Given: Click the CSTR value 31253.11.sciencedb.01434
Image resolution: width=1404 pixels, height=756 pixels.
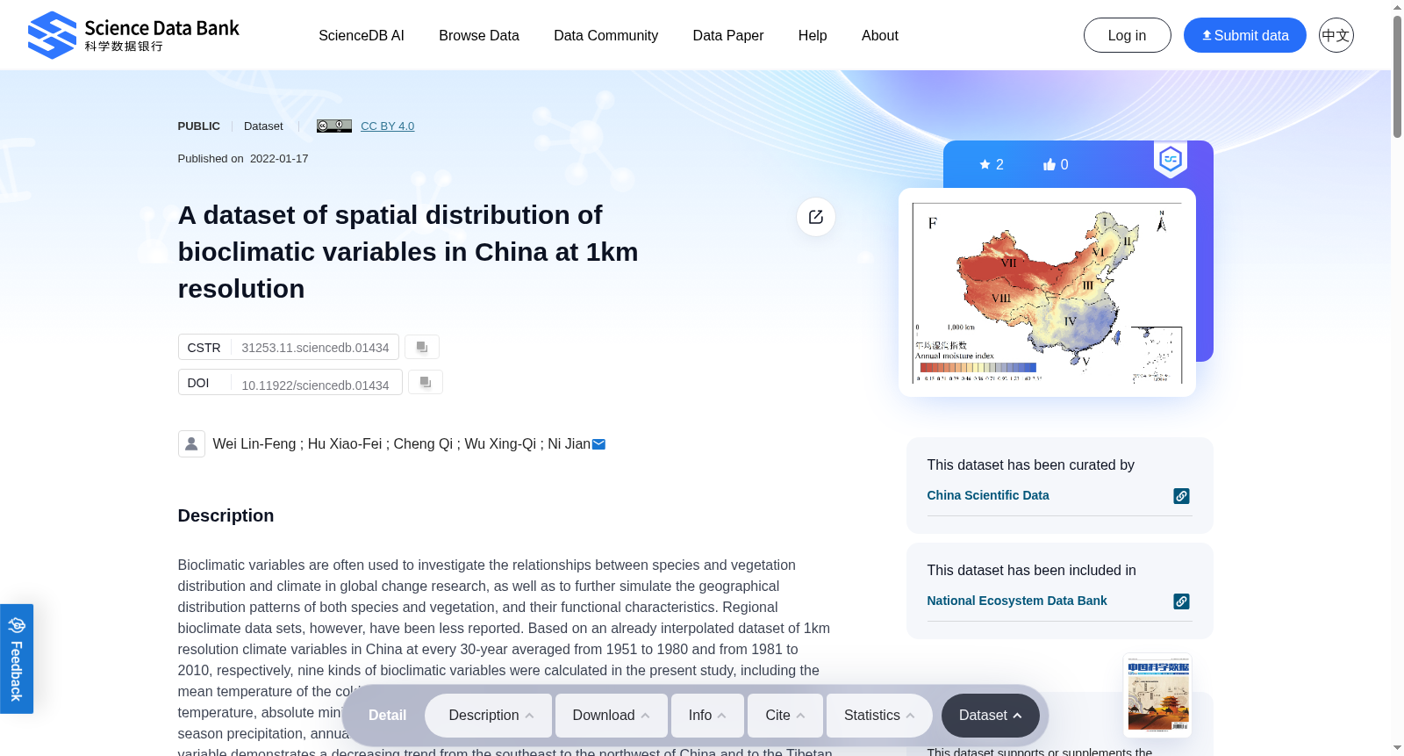Looking at the screenshot, I should pyautogui.click(x=315, y=348).
